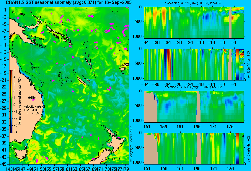Click the 't section' lon=155 panel title
Viewport: 251px width, 171px height.
193,3
